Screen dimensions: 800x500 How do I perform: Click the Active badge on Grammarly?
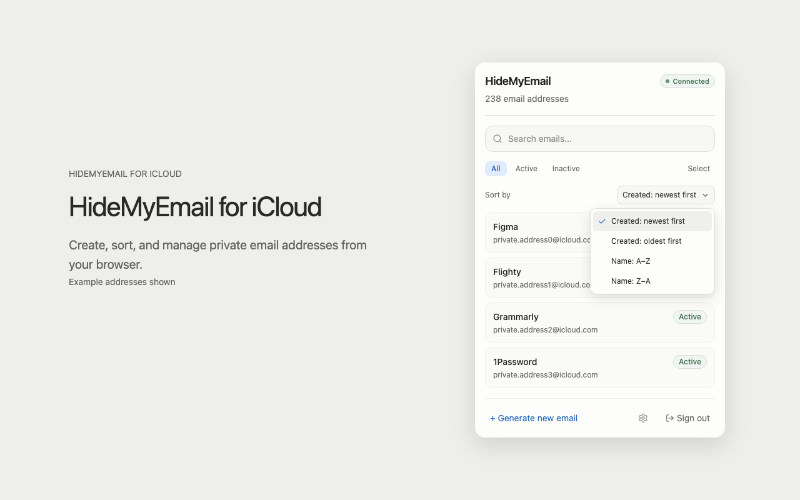point(690,317)
